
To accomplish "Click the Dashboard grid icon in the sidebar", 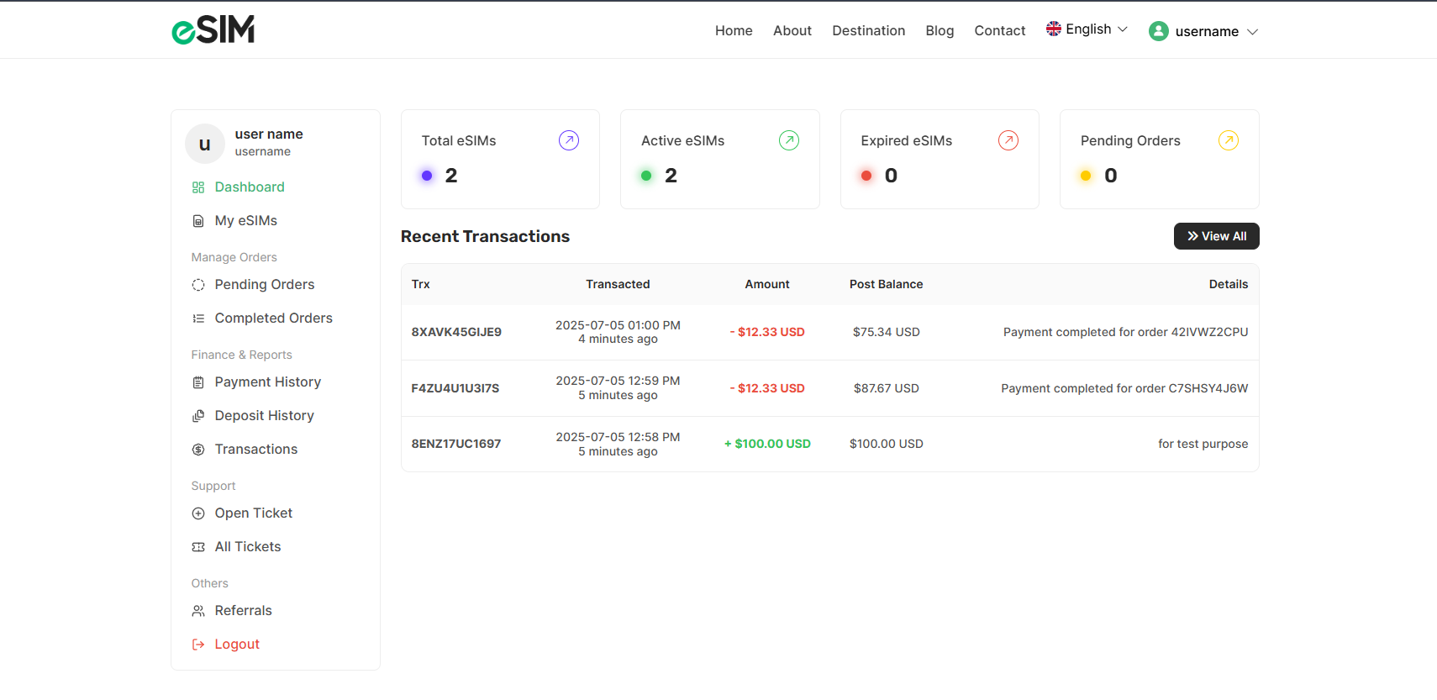I will point(198,187).
